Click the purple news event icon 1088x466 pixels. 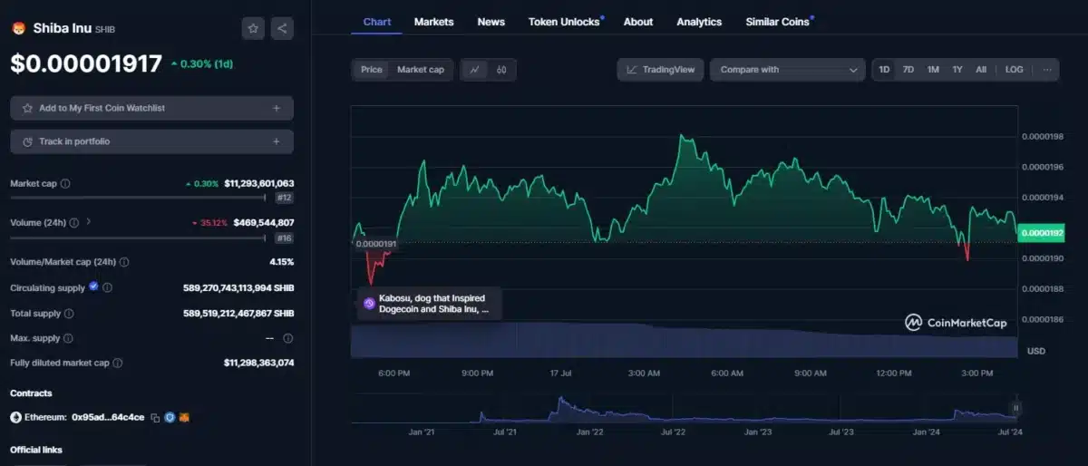pos(369,304)
